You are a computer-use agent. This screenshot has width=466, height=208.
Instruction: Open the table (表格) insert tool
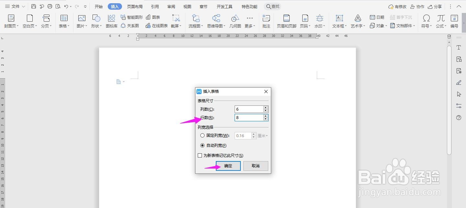click(x=64, y=21)
